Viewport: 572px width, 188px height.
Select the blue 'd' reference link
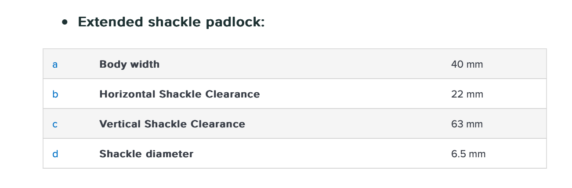coord(55,154)
